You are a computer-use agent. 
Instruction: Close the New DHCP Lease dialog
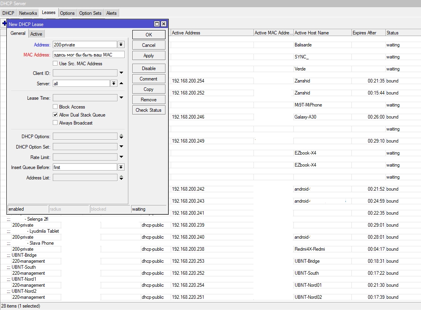[x=164, y=24]
